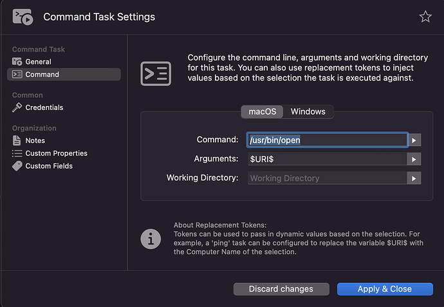Click the Notes document icon
Screen dimensions: 444x307
tap(17, 140)
